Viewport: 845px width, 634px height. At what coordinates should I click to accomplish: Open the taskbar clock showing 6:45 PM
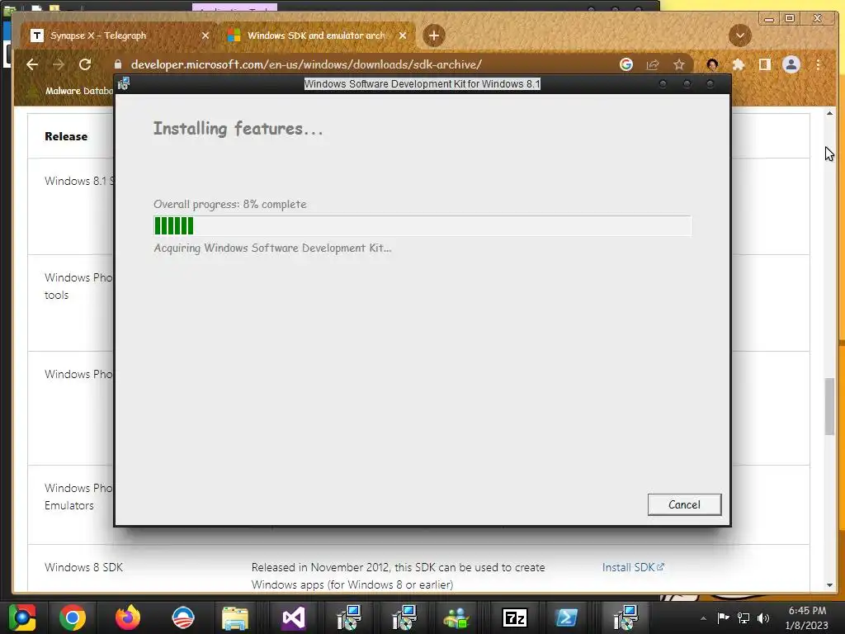click(807, 617)
